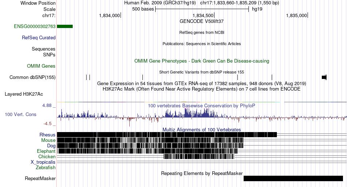Click the GTEx Gene Expression track title
347x187 pixels.
pos(202,84)
